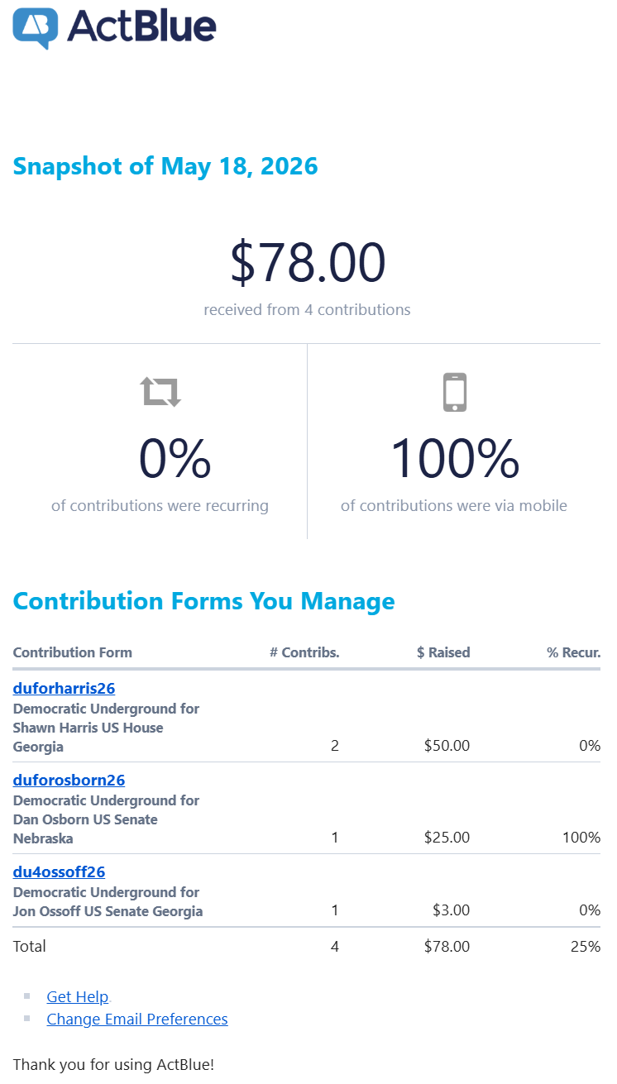Screen dimensions: 617x1084
Task: Click the # Contribs. column header
Action: click(x=304, y=652)
